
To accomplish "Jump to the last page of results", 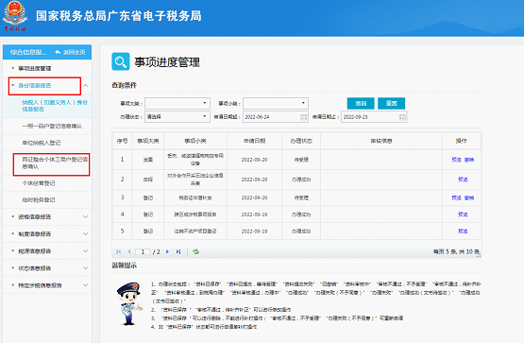I will 178,251.
